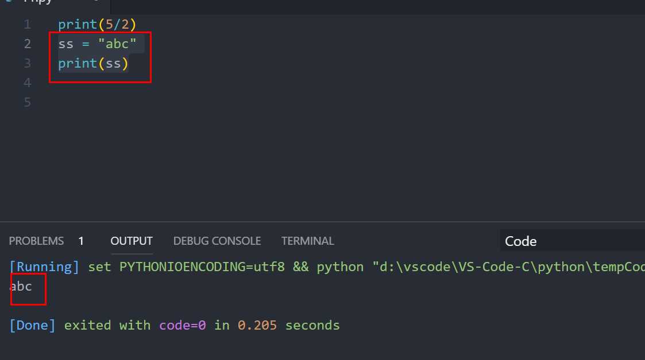Click the file path in running command
The image size is (645, 360).
click(x=508, y=267)
